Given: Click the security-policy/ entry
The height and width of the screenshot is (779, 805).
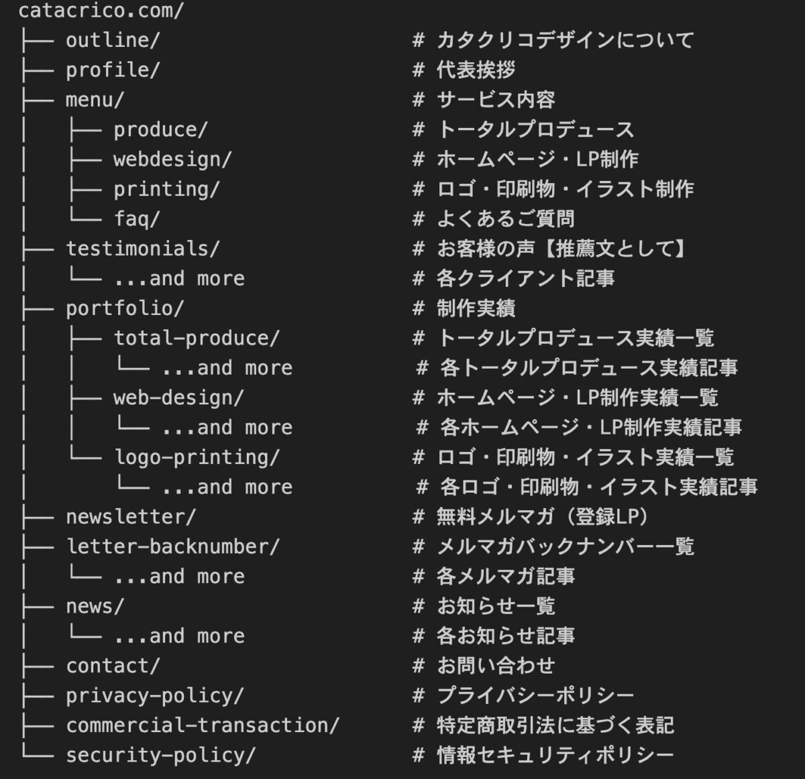Looking at the screenshot, I should click(160, 756).
